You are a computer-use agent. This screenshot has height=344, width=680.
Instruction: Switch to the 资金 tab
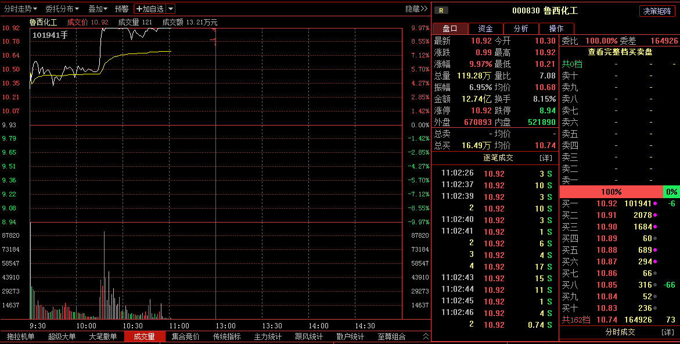click(x=485, y=28)
